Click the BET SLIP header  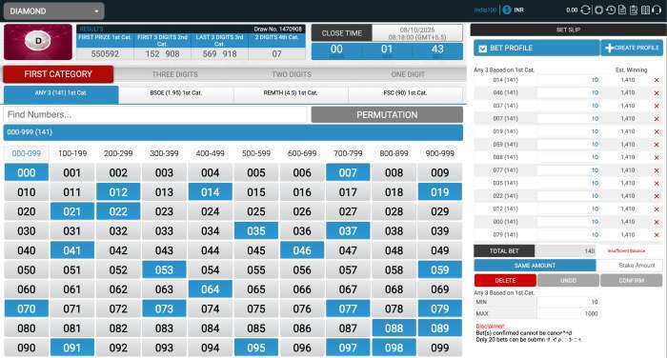point(568,30)
